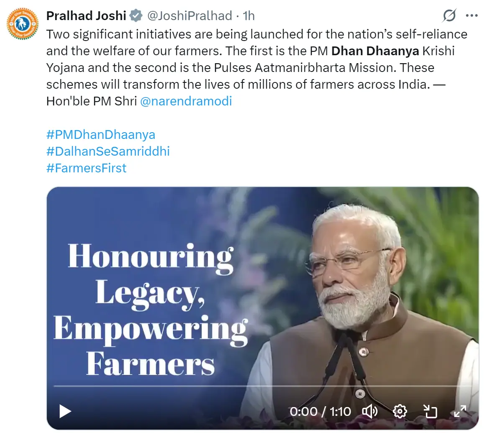487x433 pixels.
Task: Enable picture-in-picture mode
Action: click(x=430, y=411)
